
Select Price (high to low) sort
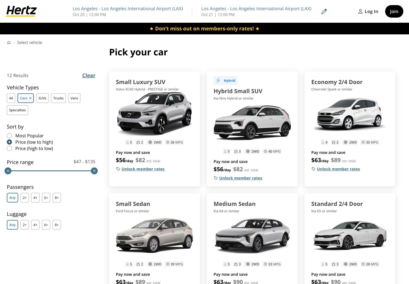coord(9,149)
